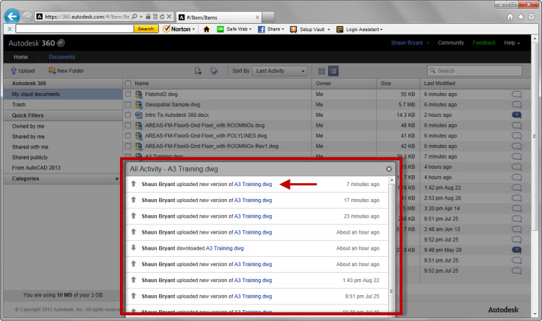
Task: Open the Safe Web dropdown
Action: click(234, 30)
